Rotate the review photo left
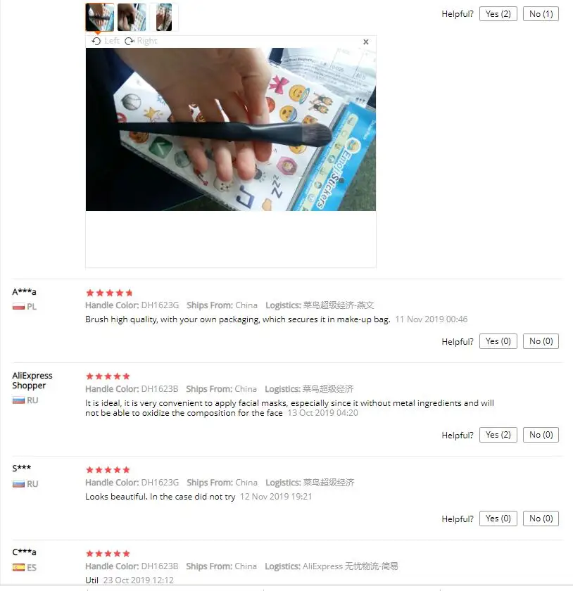This screenshot has width=573, height=591. tap(106, 41)
